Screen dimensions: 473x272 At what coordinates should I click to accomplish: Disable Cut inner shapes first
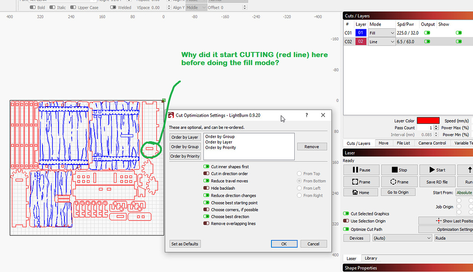click(x=207, y=166)
